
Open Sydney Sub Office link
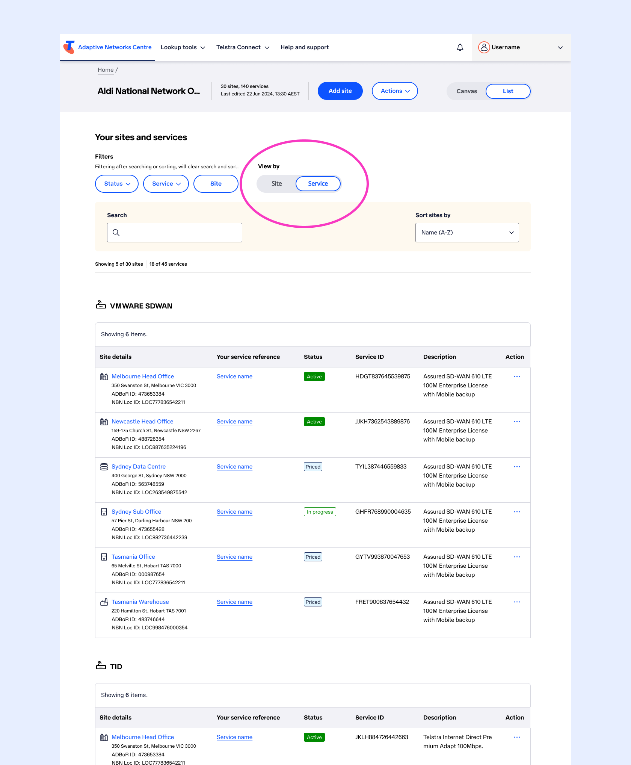(x=136, y=512)
